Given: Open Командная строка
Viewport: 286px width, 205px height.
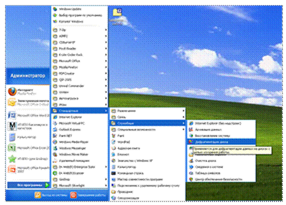Looking at the screenshot, I should (x=148, y=173).
